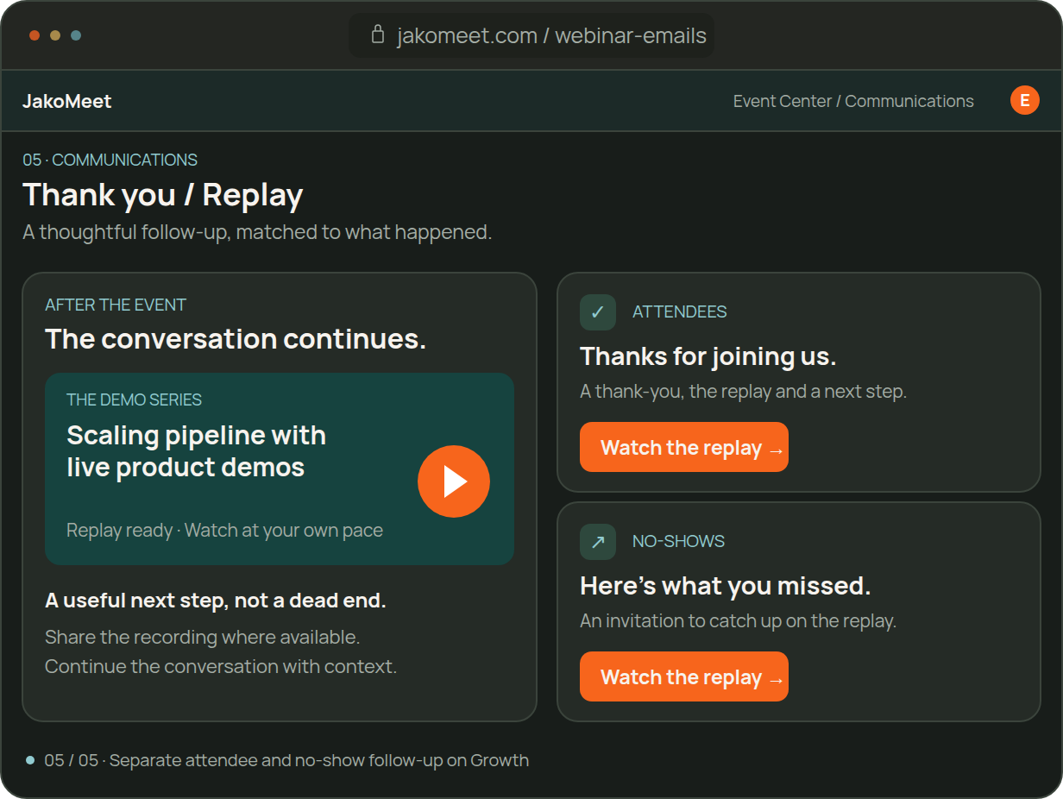Click the teal window dot
This screenshot has height=799, width=1063.
(76, 35)
